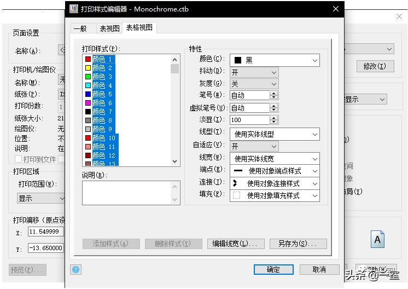This screenshot has width=408, height=289.
Task: Open the 线型(T) dropdown
Action: [275, 134]
